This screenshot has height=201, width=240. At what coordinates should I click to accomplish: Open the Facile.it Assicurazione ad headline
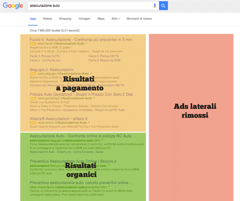[81, 40]
